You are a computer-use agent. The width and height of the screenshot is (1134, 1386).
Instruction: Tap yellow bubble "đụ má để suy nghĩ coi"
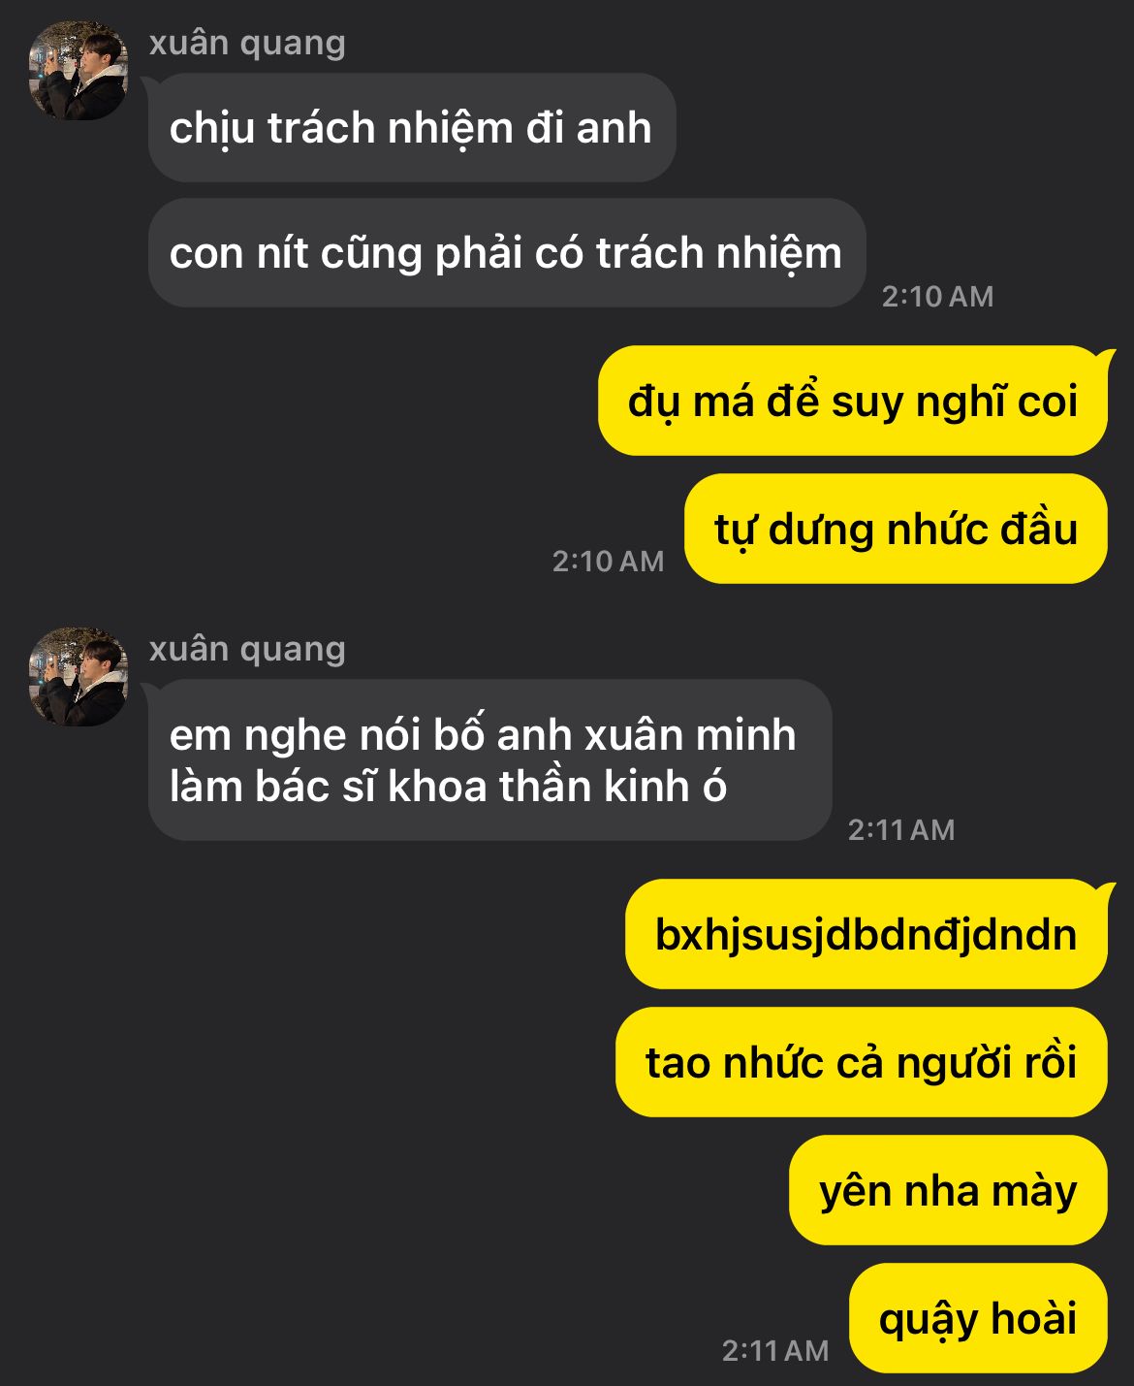tap(853, 401)
